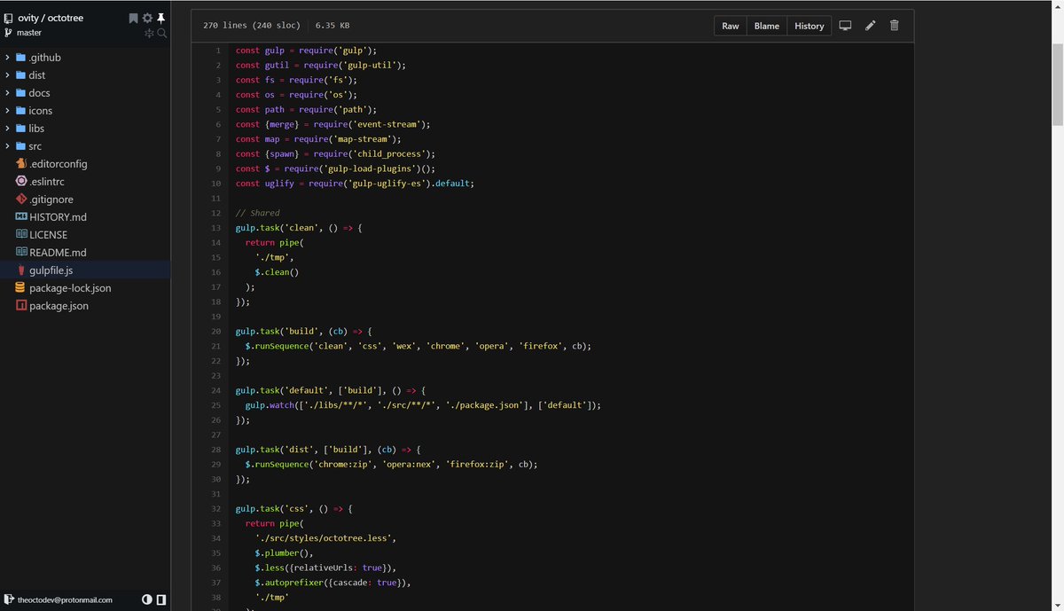Expand the src folder chevron
Screen dimensions: 1064x611
tap(8, 146)
